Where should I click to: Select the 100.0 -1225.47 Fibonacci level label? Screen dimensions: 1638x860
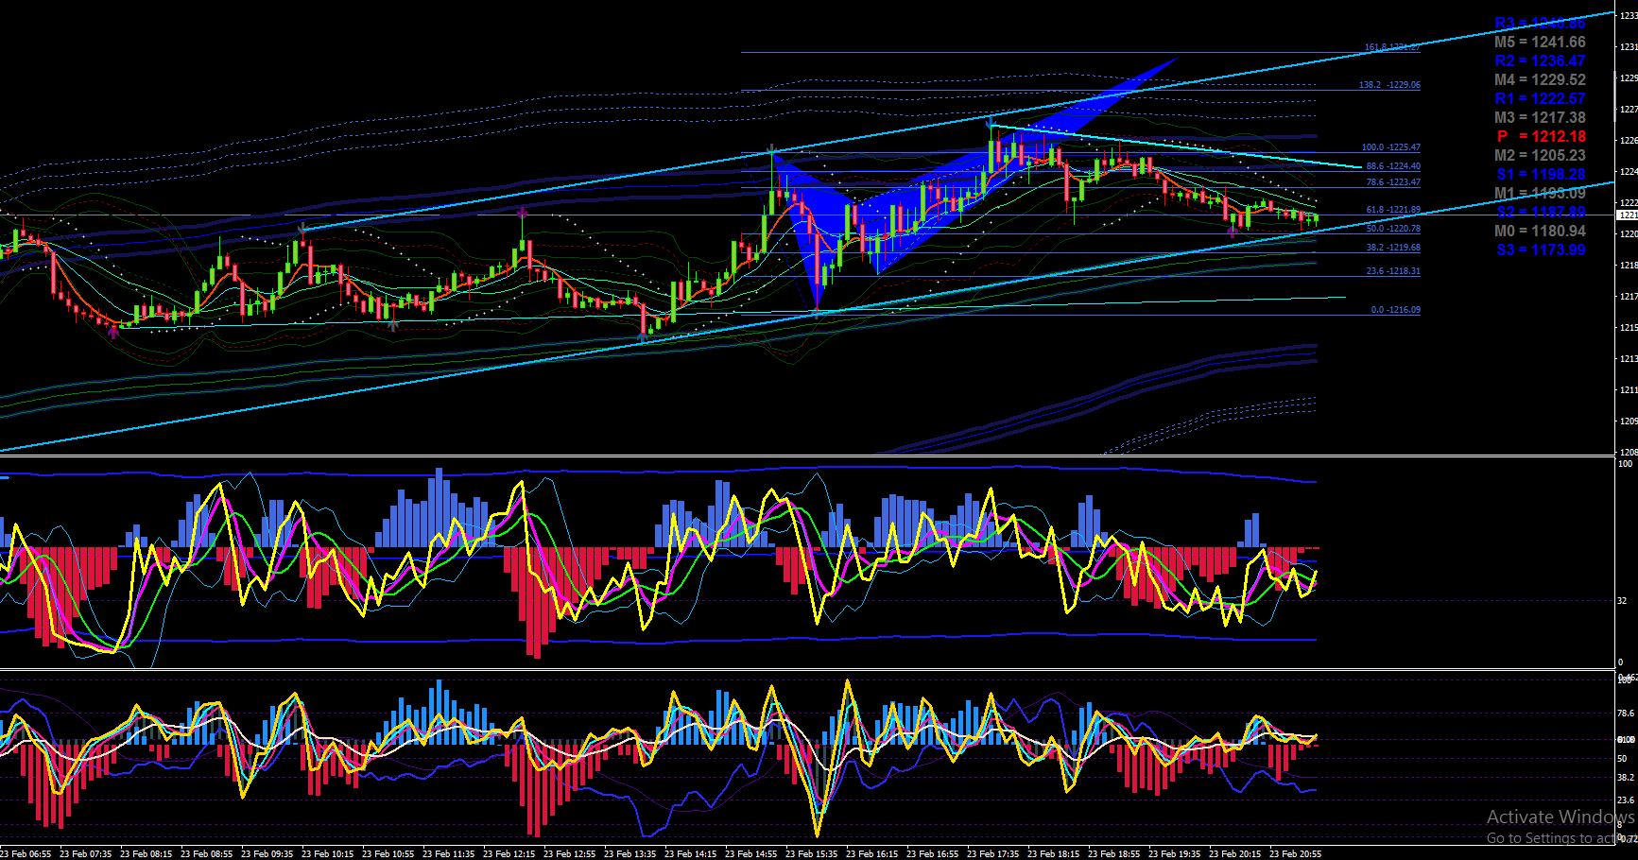pyautogui.click(x=1390, y=147)
